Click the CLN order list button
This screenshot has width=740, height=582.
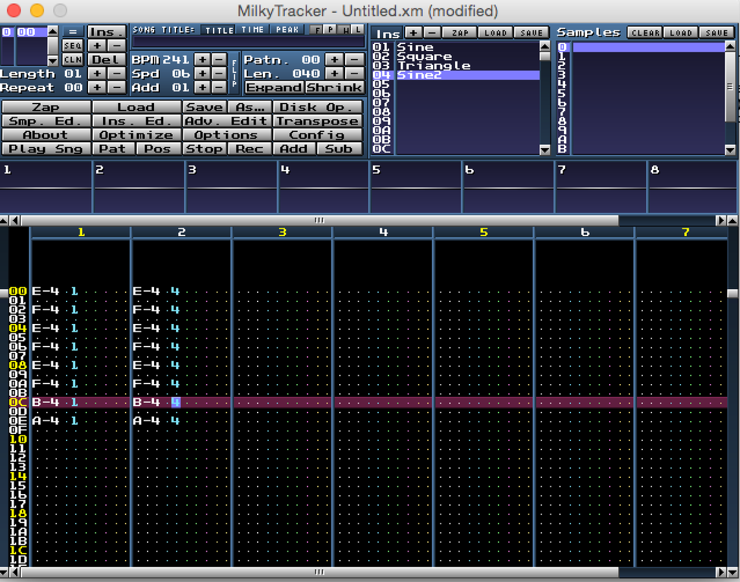tap(73, 59)
